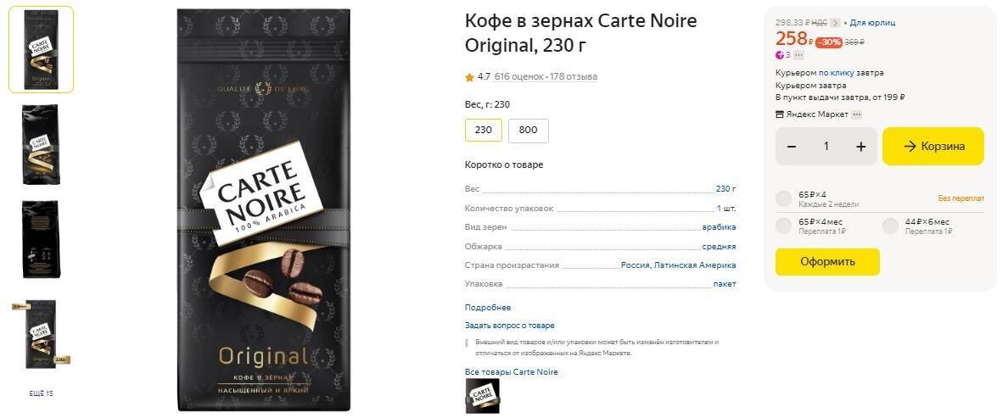Select the 65₽×4 every two weeks plan

tap(783, 199)
